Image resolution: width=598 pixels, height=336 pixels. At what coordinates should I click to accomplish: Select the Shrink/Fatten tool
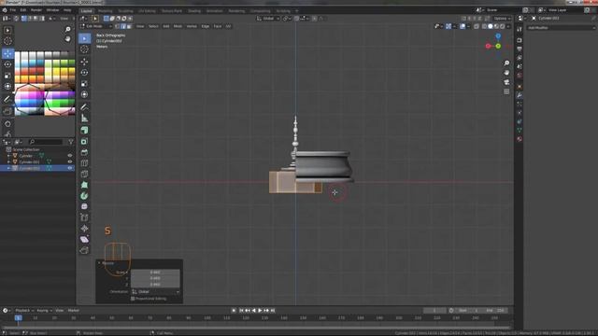[x=85, y=229]
